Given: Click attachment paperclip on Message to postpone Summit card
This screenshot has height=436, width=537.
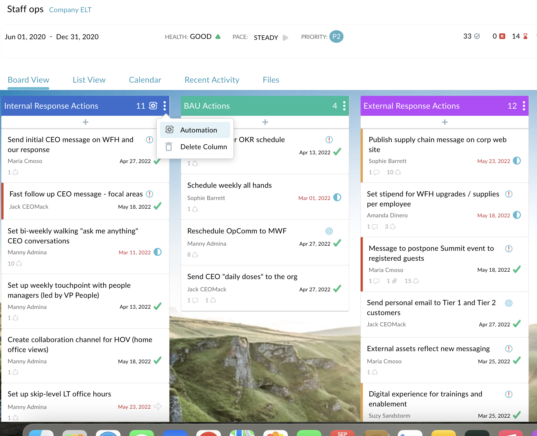Looking at the screenshot, I should click(x=394, y=281).
